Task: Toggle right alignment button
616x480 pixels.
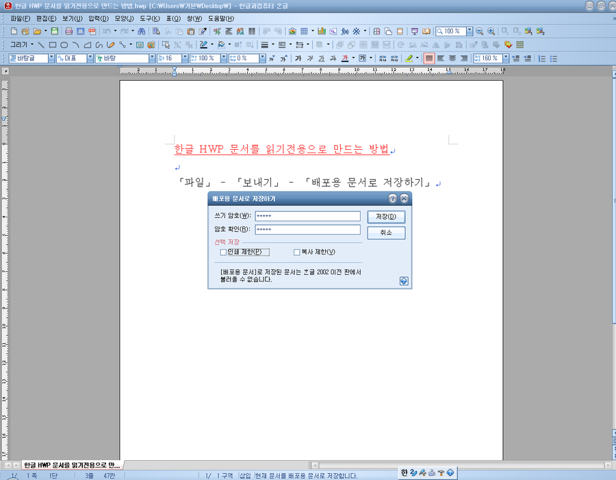Action: (464, 59)
